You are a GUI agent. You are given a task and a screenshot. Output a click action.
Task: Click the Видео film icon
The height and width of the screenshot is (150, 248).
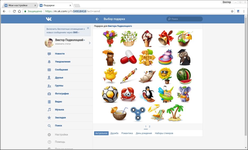pyautogui.click(x=49, y=102)
